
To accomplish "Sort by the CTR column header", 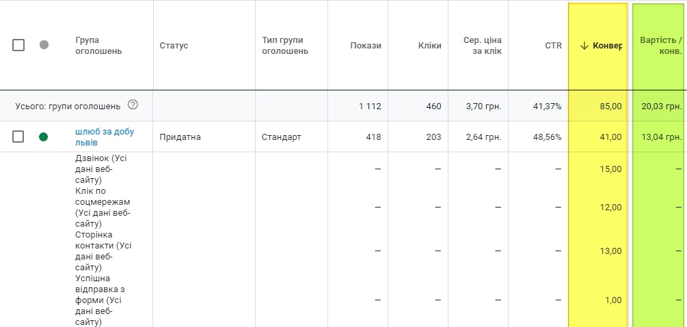I will (553, 46).
